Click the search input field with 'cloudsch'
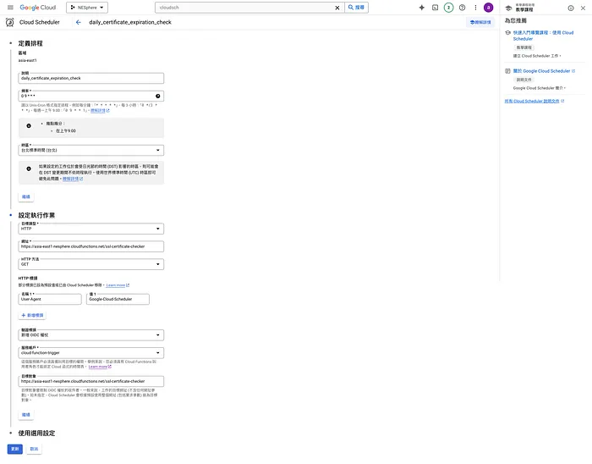The image size is (592, 464). point(245,8)
